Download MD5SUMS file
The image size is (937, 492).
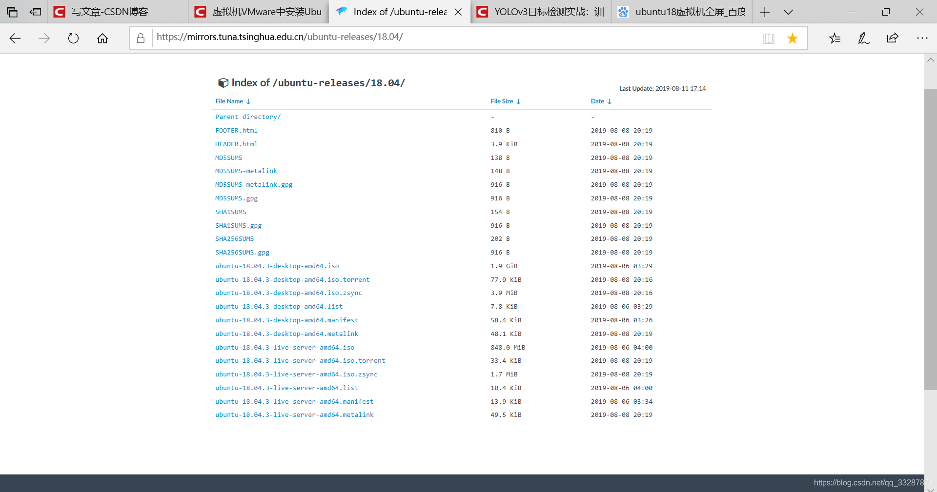(229, 158)
